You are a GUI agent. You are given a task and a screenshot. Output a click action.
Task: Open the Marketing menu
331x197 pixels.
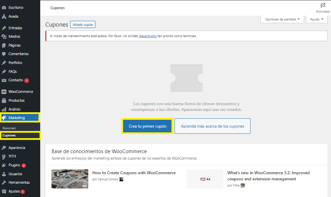click(x=17, y=118)
